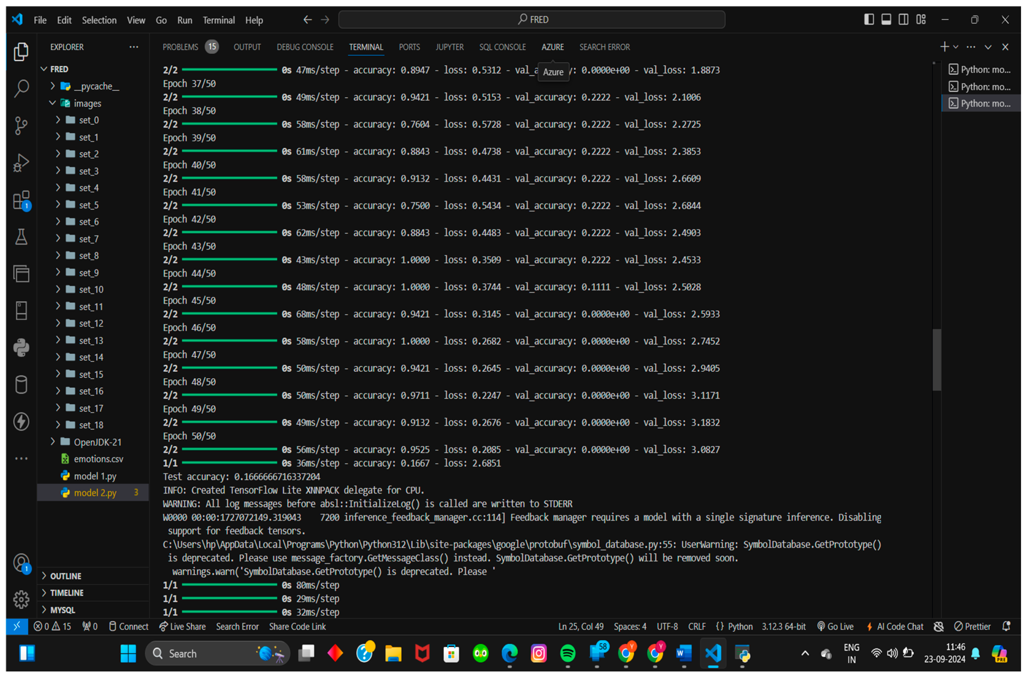Click the terminal vertical scrollbar thumb

click(937, 360)
